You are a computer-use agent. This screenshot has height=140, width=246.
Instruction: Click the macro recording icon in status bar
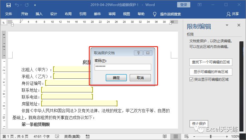87,137
